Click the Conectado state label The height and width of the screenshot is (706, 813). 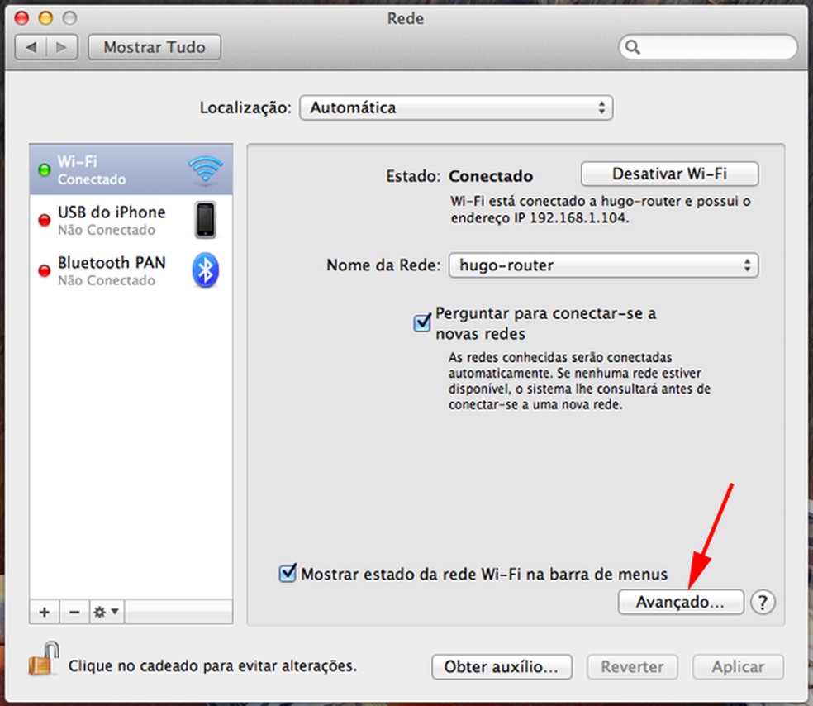coord(491,176)
